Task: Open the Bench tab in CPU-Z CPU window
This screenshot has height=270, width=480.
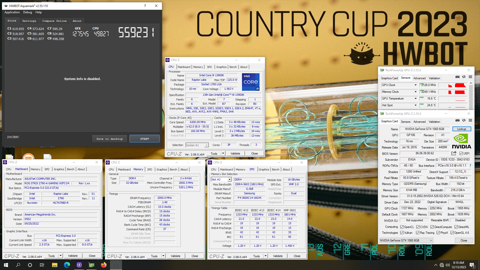Action: click(233, 67)
